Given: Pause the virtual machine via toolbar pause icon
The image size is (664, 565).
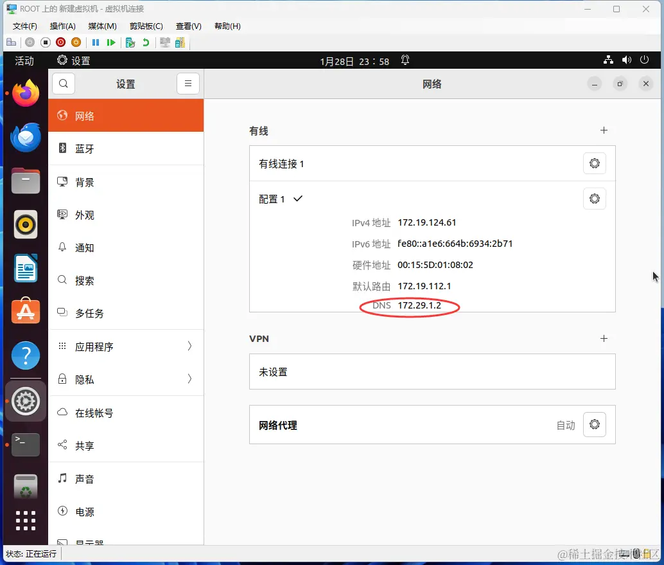Looking at the screenshot, I should tap(94, 42).
